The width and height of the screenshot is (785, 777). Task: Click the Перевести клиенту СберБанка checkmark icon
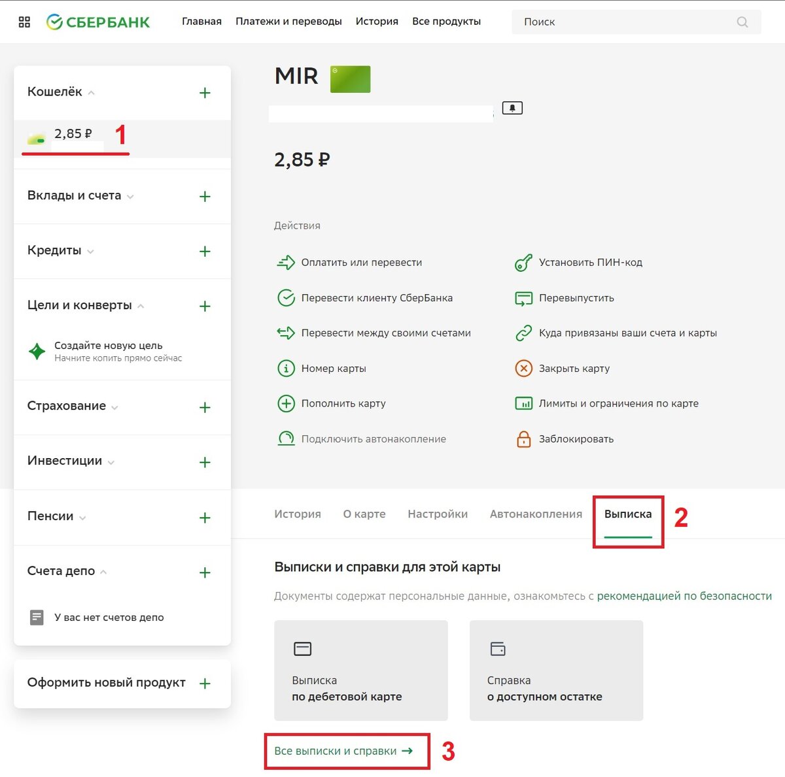[x=286, y=298]
